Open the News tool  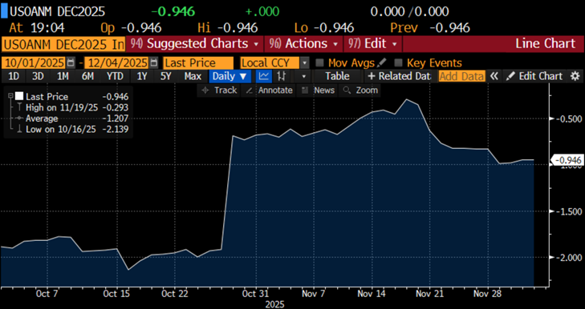(319, 90)
